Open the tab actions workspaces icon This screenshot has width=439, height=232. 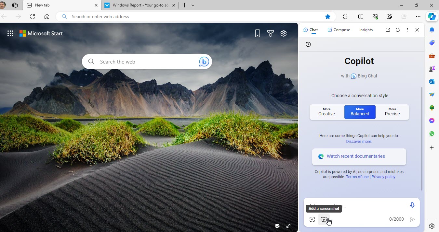click(15, 5)
